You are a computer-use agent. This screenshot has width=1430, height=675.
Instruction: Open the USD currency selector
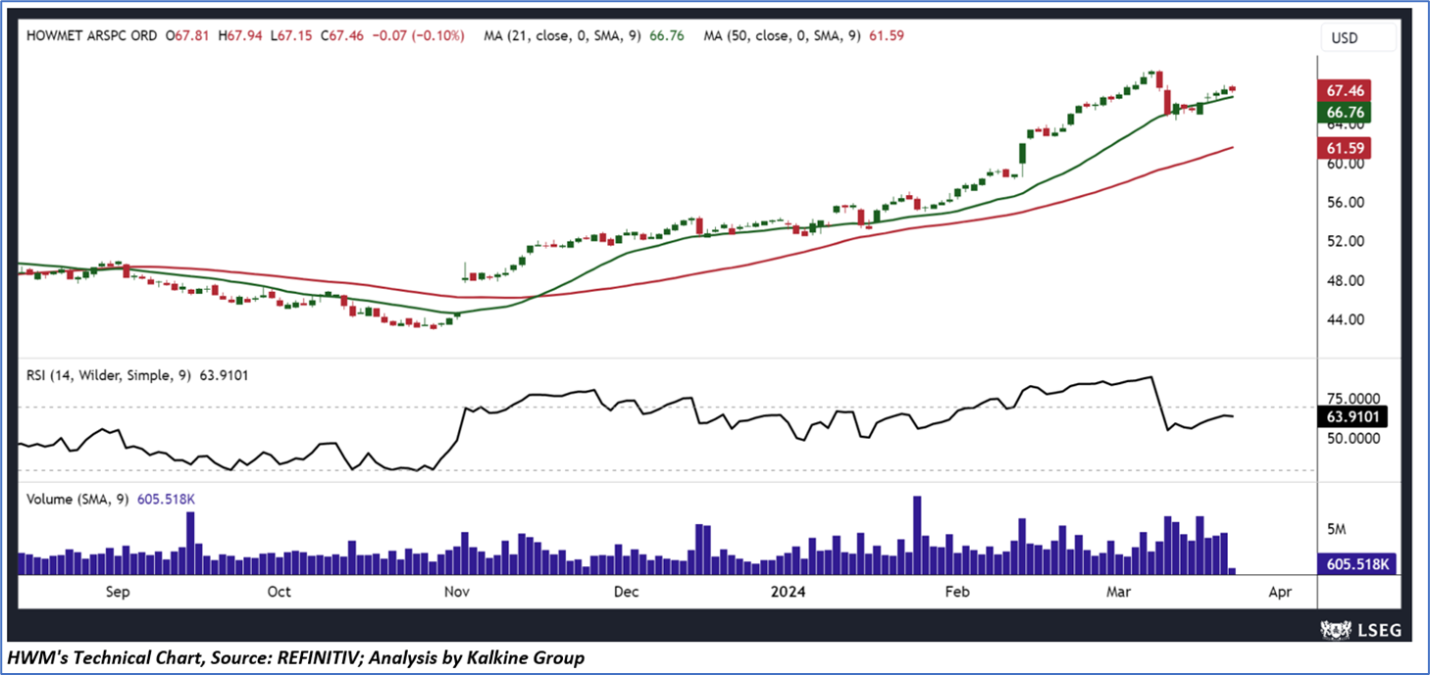[1358, 38]
